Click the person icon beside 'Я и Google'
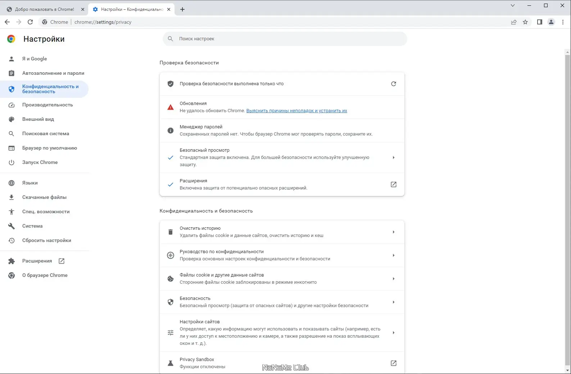Image resolution: width=571 pixels, height=374 pixels. pos(12,59)
